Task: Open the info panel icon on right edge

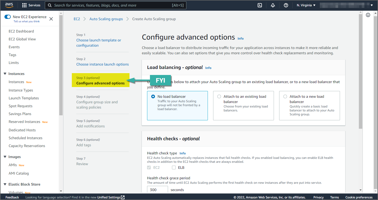Action: pos(368,15)
